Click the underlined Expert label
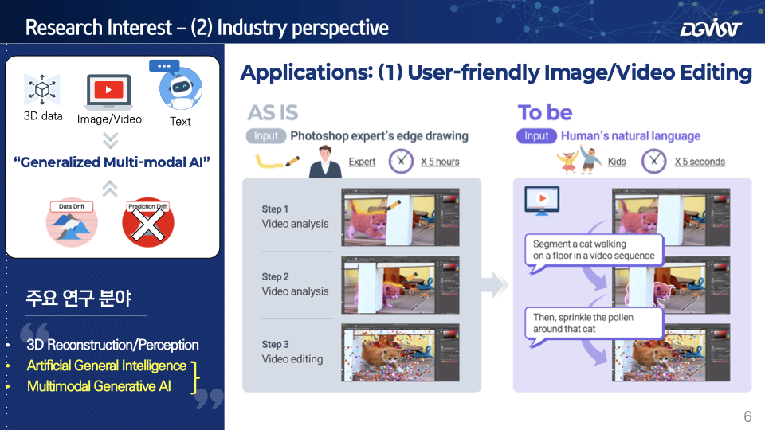Screen dimensions: 765x430 pyautogui.click(x=362, y=162)
